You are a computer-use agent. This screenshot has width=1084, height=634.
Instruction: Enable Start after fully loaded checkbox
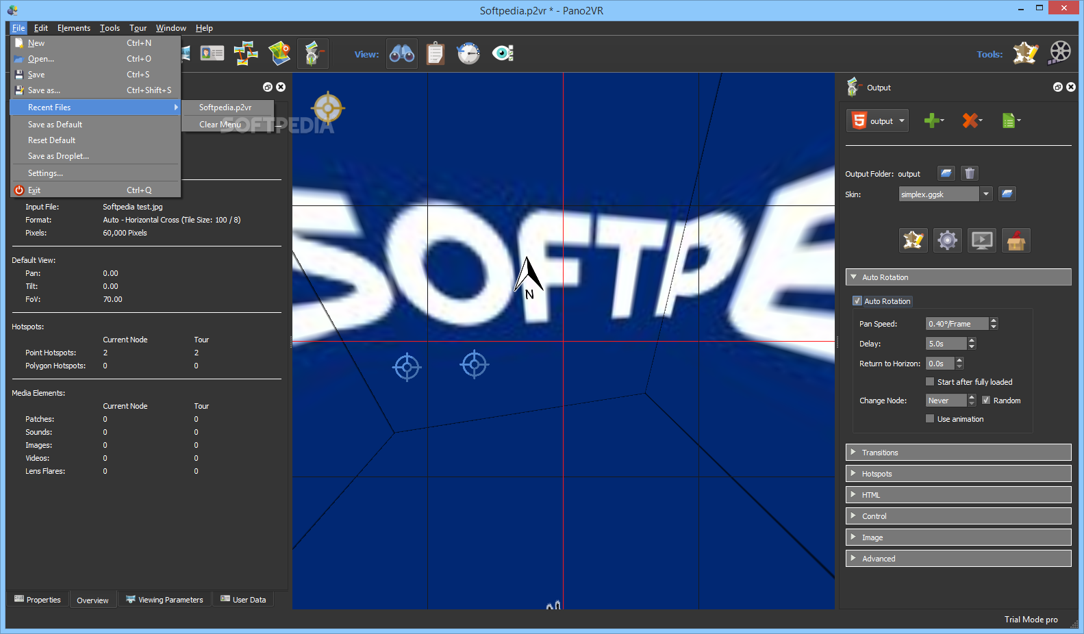tap(930, 381)
